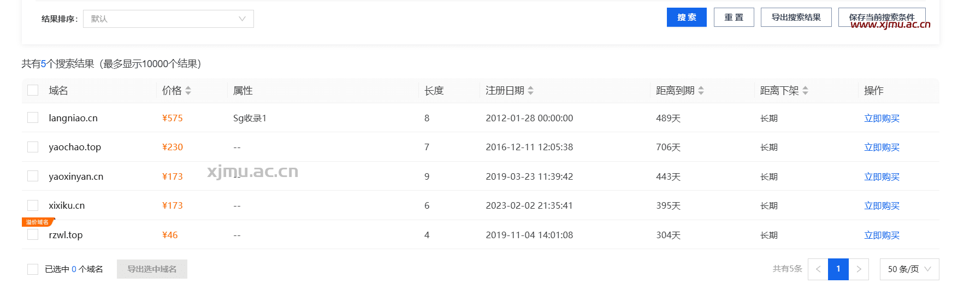Click the blue 搜索 button

pos(687,17)
